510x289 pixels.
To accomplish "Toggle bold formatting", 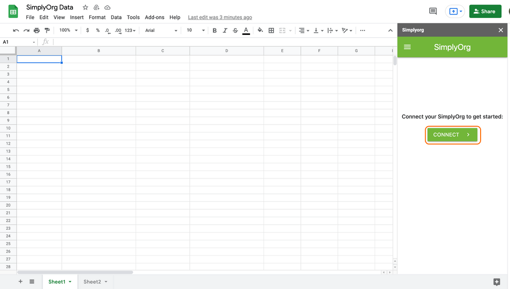I will click(214, 30).
